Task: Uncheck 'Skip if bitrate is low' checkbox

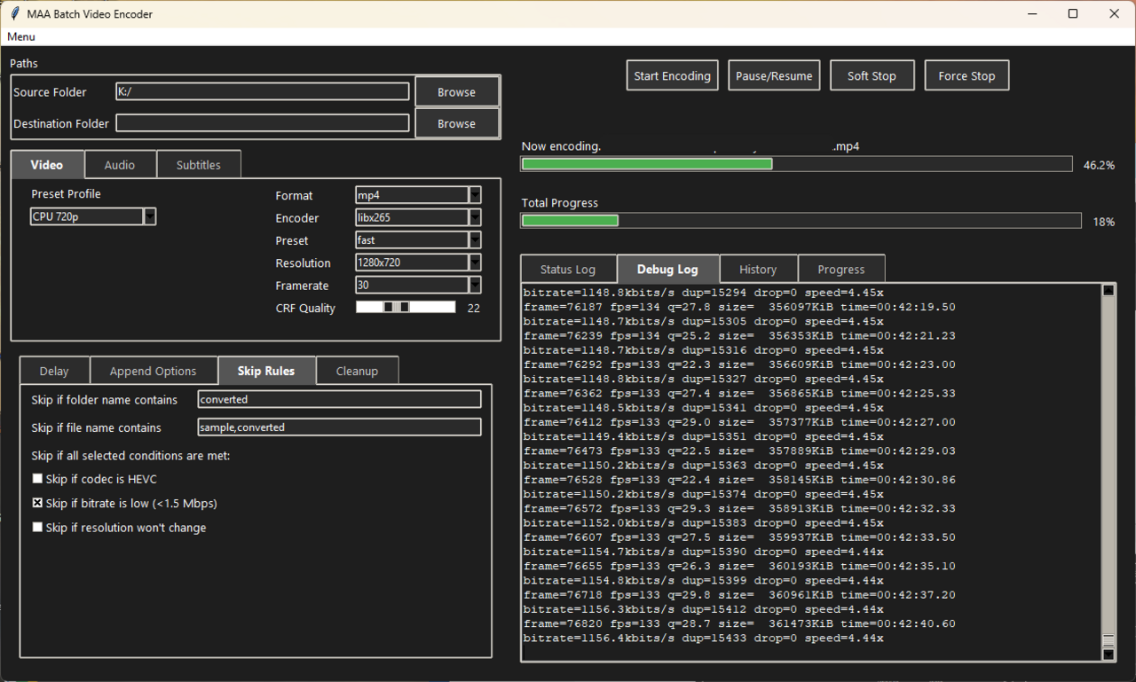Action: pyautogui.click(x=37, y=503)
